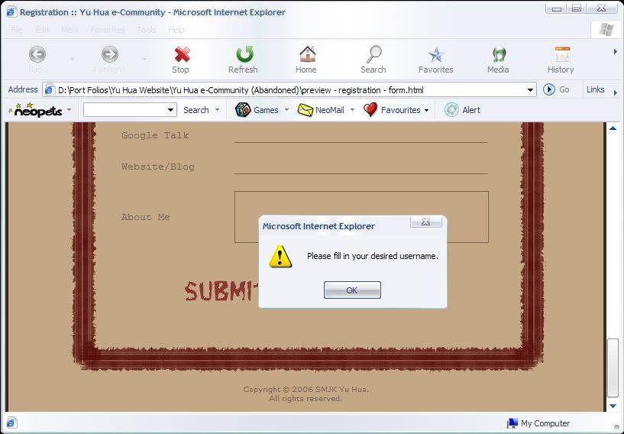This screenshot has width=624, height=434.
Task: Click the Alert icon on Neopets toolbar
Action: pos(451,109)
